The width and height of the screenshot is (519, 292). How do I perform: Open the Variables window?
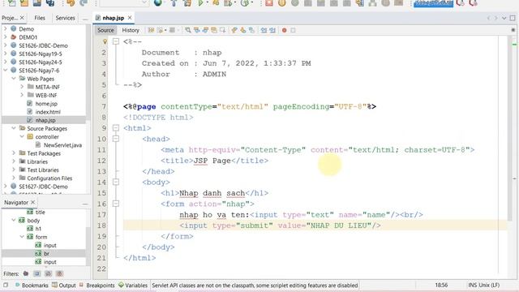(x=133, y=285)
